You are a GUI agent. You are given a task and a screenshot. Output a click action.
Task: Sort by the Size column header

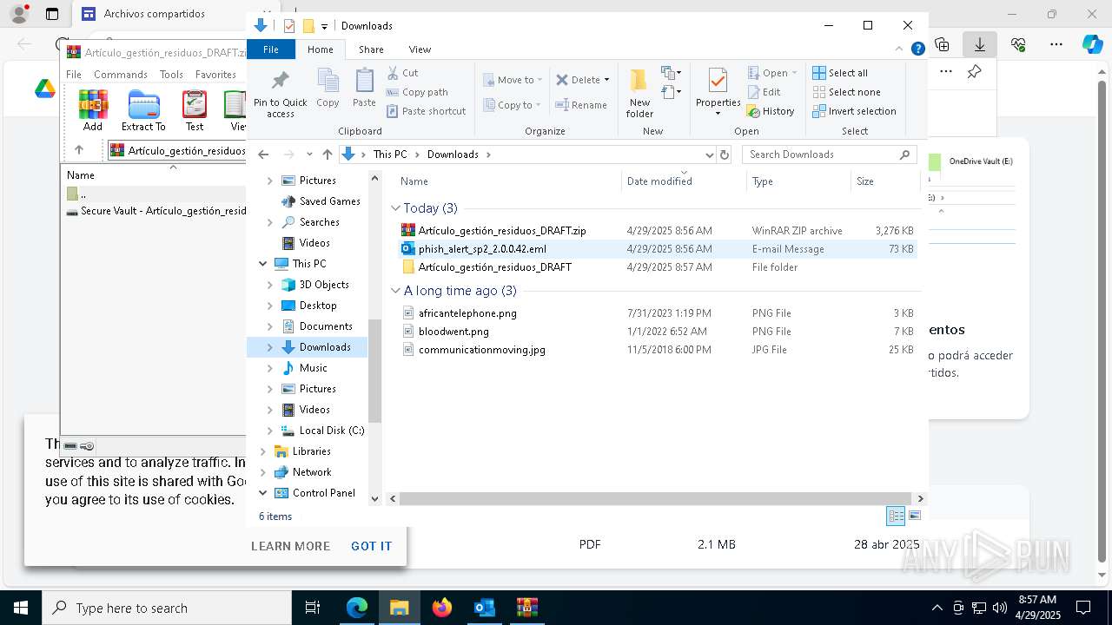[x=885, y=181]
